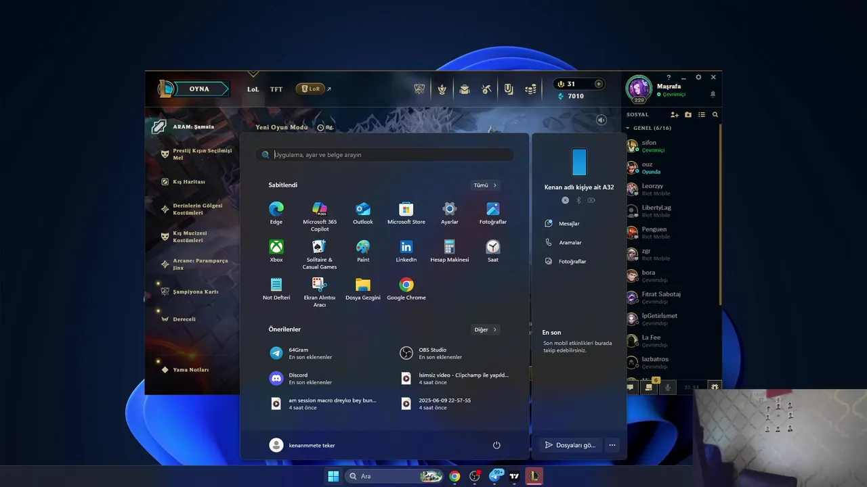Open Not Defteri notepad app
The image size is (867, 487).
click(276, 289)
